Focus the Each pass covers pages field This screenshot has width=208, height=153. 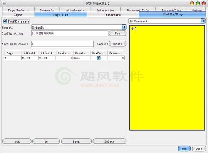click(x=62, y=44)
